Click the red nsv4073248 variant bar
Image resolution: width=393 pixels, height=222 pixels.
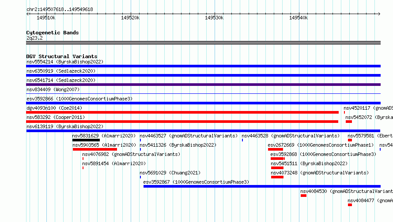click(277, 177)
